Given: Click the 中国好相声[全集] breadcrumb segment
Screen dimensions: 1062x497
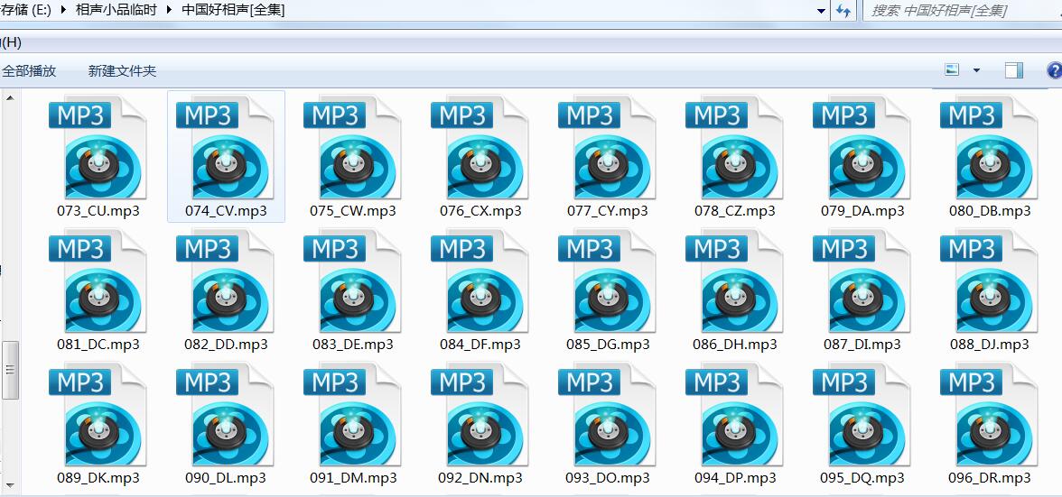Looking at the screenshot, I should (233, 10).
